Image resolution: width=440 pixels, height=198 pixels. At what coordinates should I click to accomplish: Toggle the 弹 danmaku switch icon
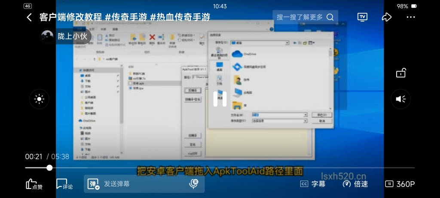point(93,184)
